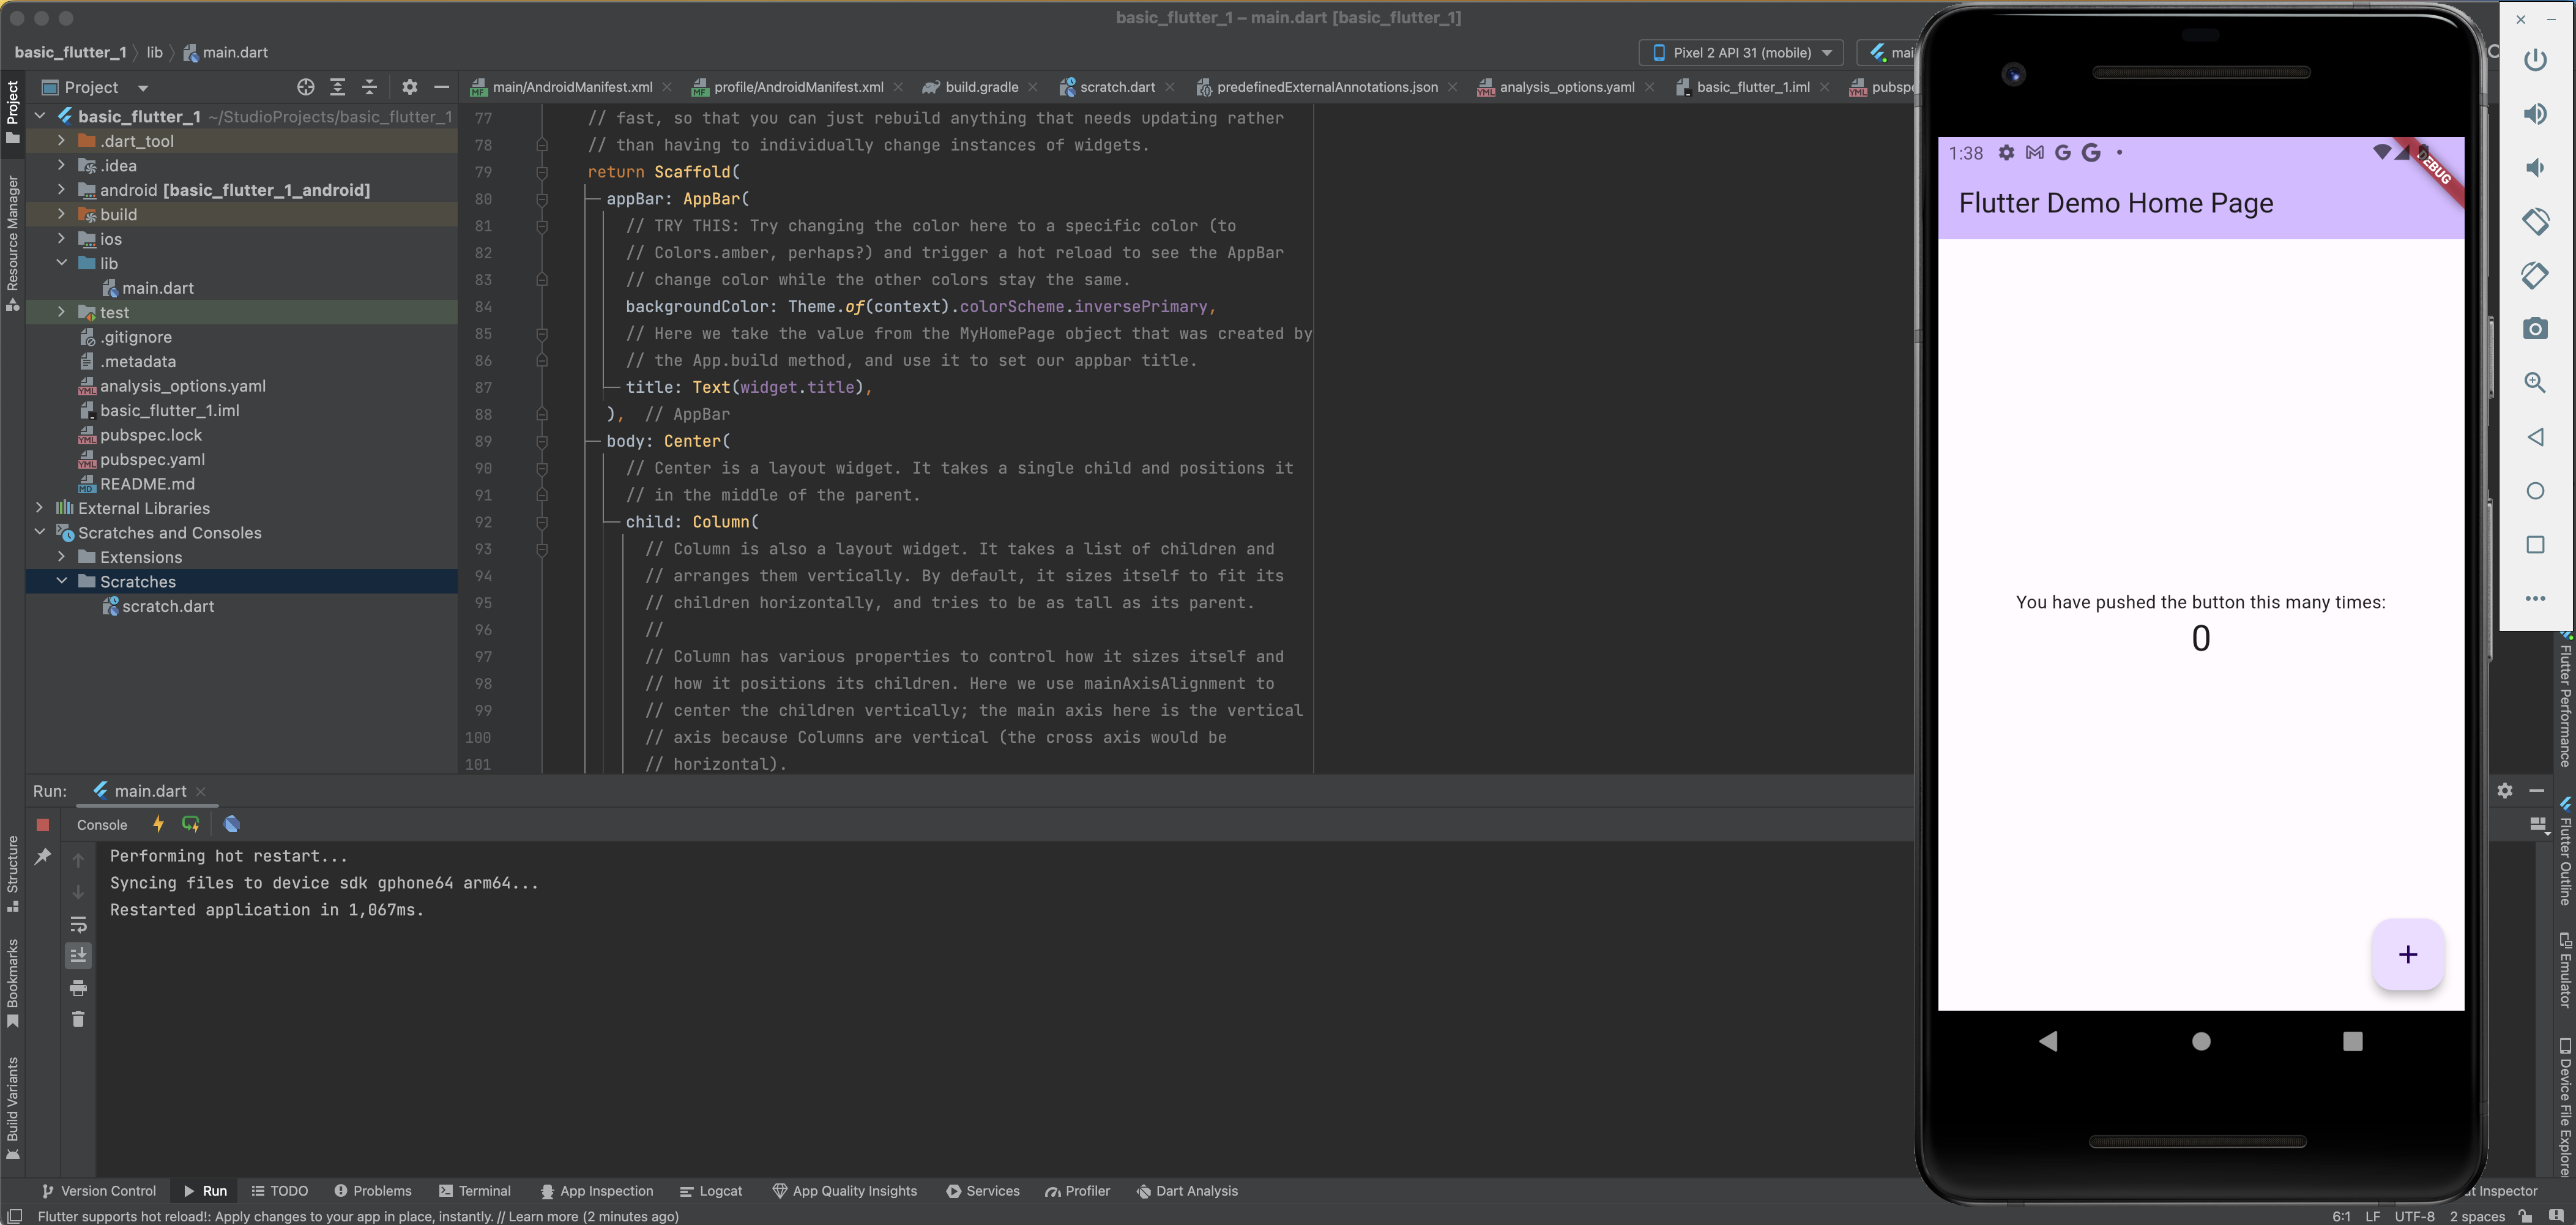Clear console output with trash icon

tap(78, 1019)
